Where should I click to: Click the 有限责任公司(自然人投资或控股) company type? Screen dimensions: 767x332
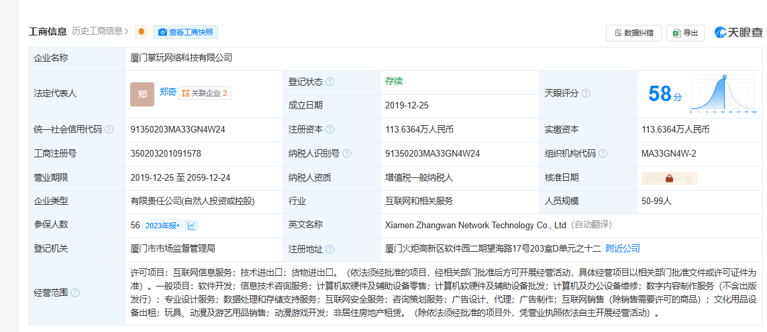(192, 201)
